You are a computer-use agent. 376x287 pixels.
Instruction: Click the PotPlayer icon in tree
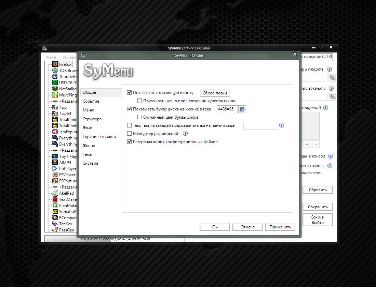click(x=55, y=169)
